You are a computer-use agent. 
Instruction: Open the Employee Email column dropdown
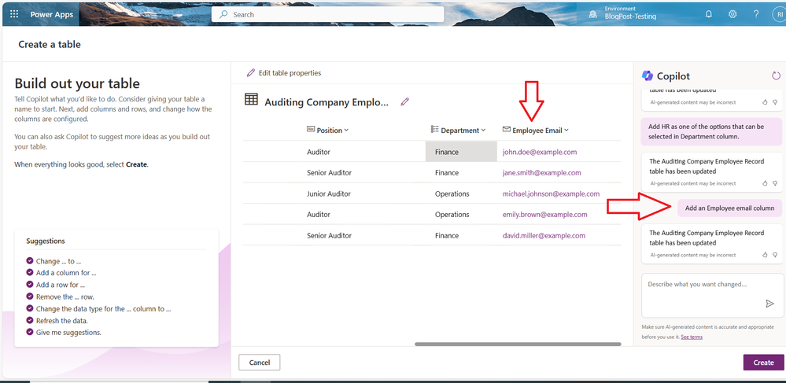566,131
